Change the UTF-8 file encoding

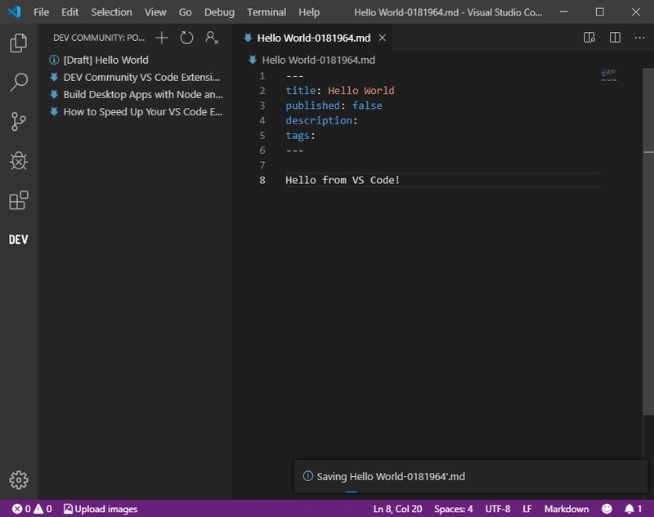coord(498,509)
